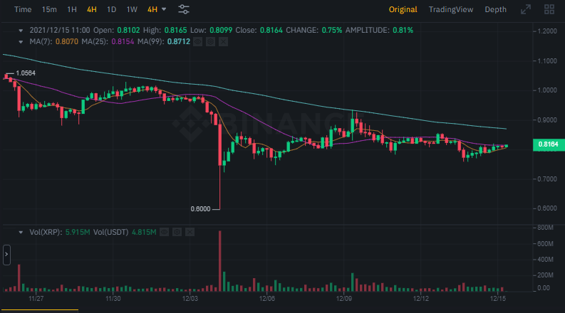The width and height of the screenshot is (565, 313).
Task: Open the more intervals 4H dropdown
Action: point(157,9)
